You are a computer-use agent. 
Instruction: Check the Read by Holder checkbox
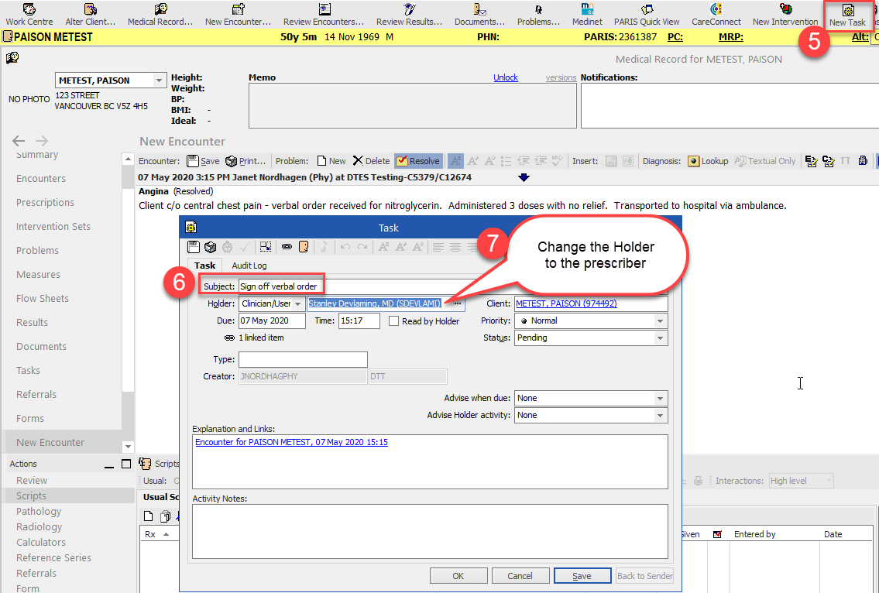click(x=394, y=321)
